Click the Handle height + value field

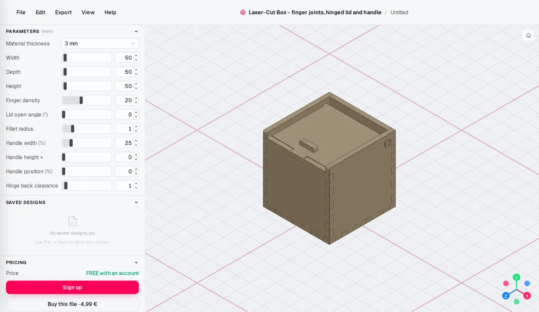pyautogui.click(x=124, y=157)
